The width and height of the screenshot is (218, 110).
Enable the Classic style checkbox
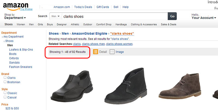click(5, 93)
